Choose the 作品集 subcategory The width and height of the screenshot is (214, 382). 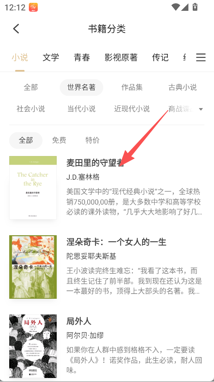(x=132, y=88)
